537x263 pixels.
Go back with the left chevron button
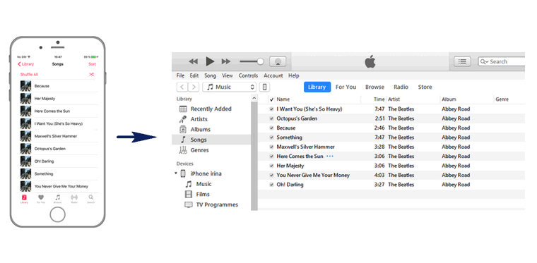pyautogui.click(x=182, y=87)
